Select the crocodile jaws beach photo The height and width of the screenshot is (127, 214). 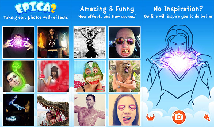tap(53, 110)
